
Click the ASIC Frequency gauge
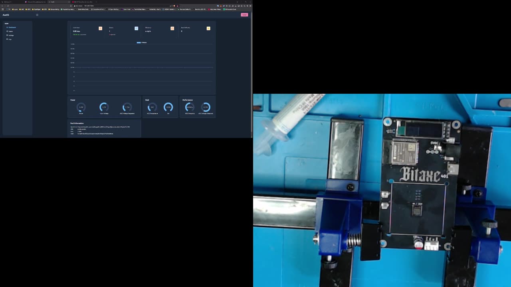(x=190, y=107)
